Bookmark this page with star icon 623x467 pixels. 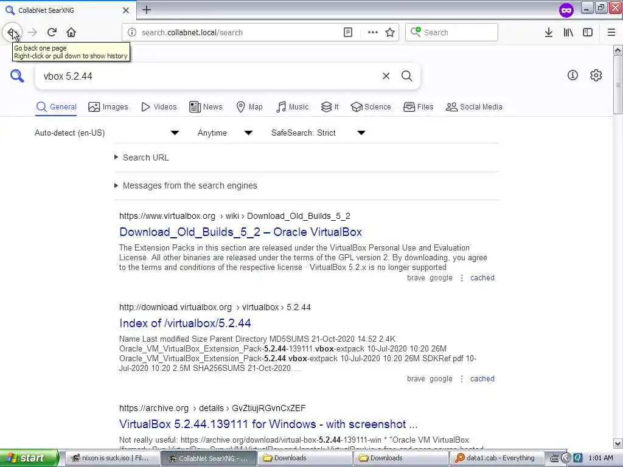[x=390, y=32]
